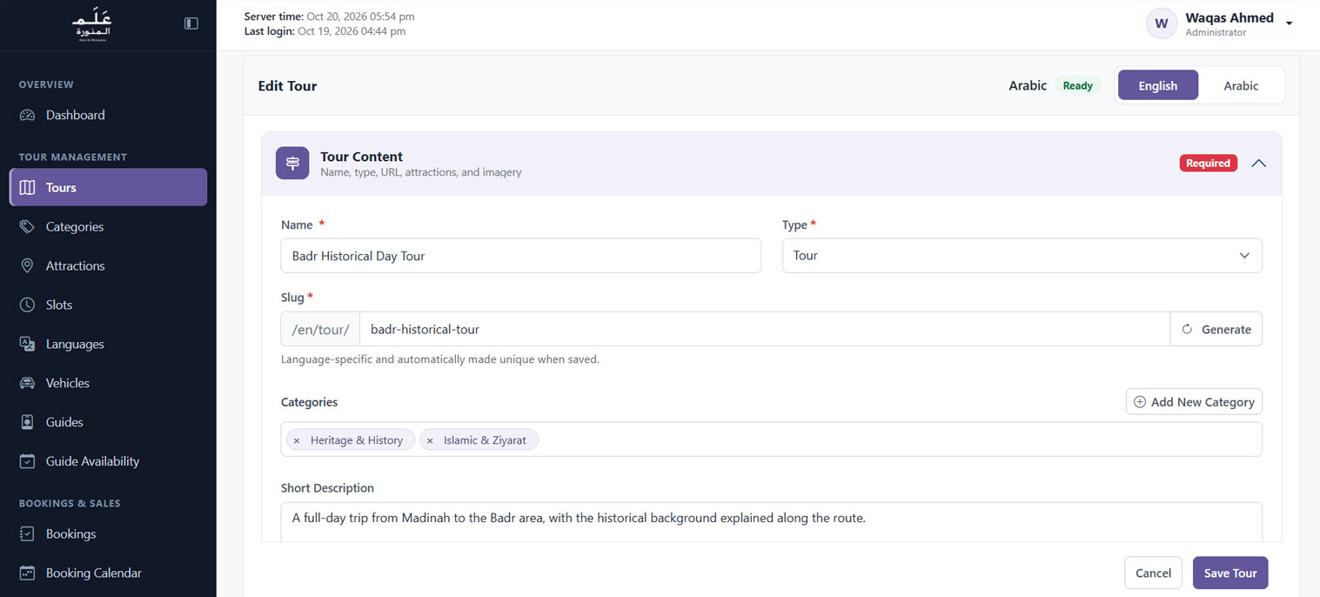This screenshot has height=597, width=1320.
Task: Open the Slots menu item
Action: point(108,305)
